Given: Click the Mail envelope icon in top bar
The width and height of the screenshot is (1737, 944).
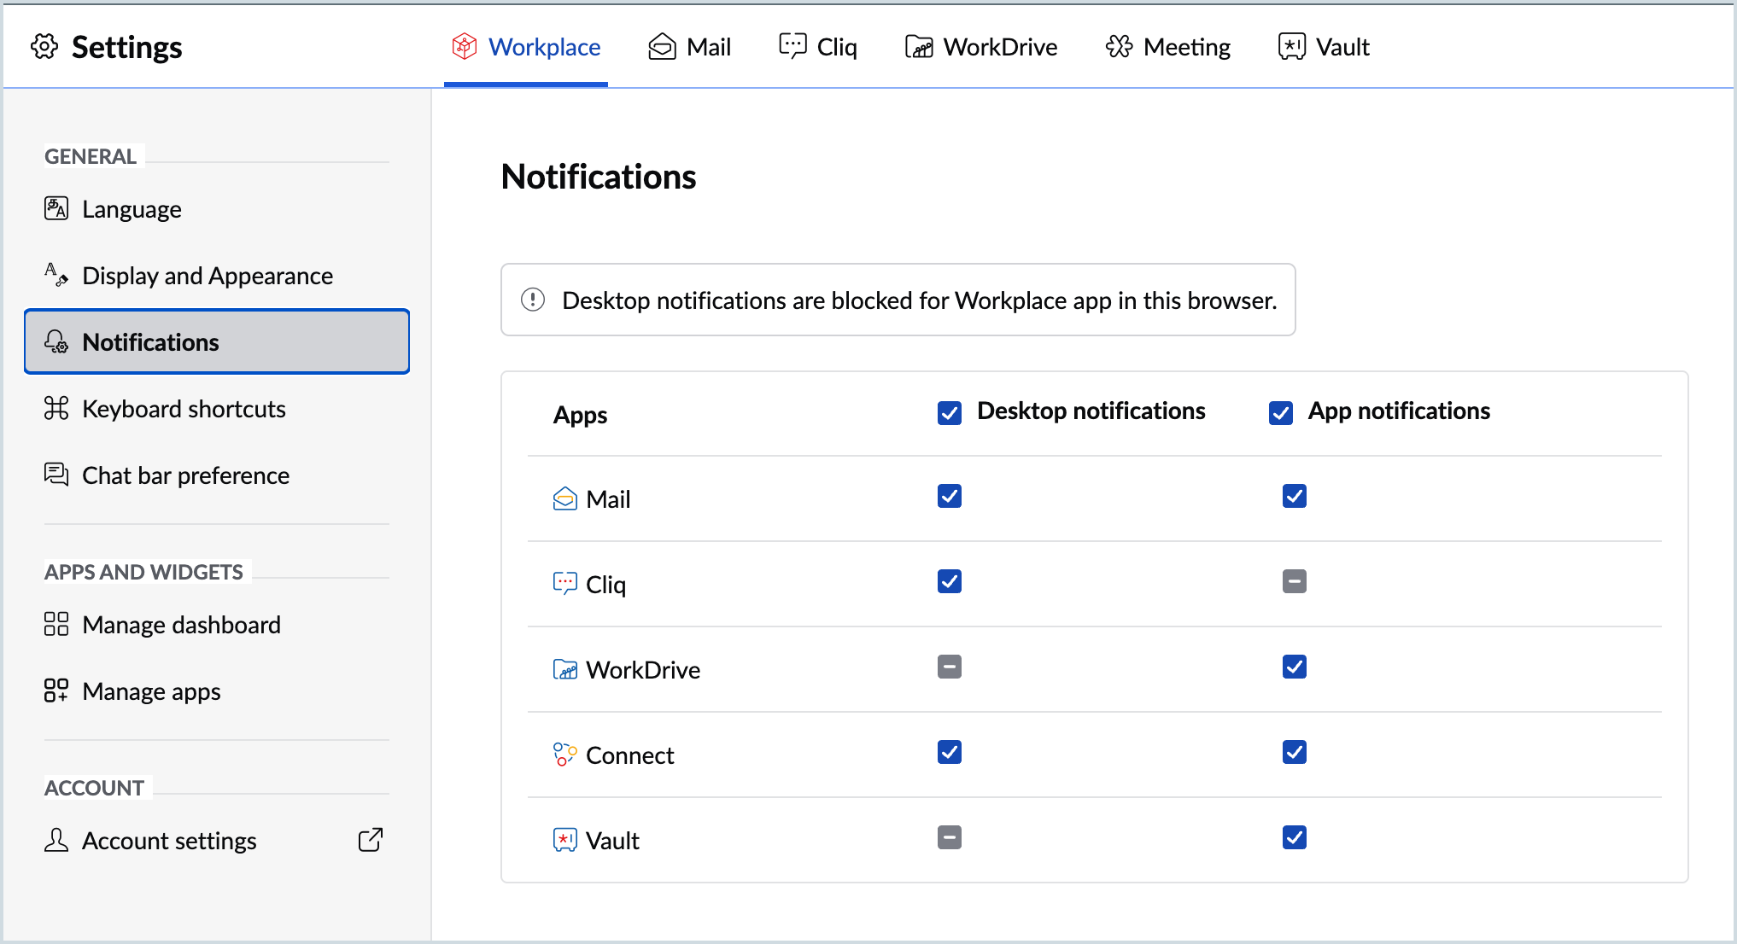Looking at the screenshot, I should click(x=662, y=46).
